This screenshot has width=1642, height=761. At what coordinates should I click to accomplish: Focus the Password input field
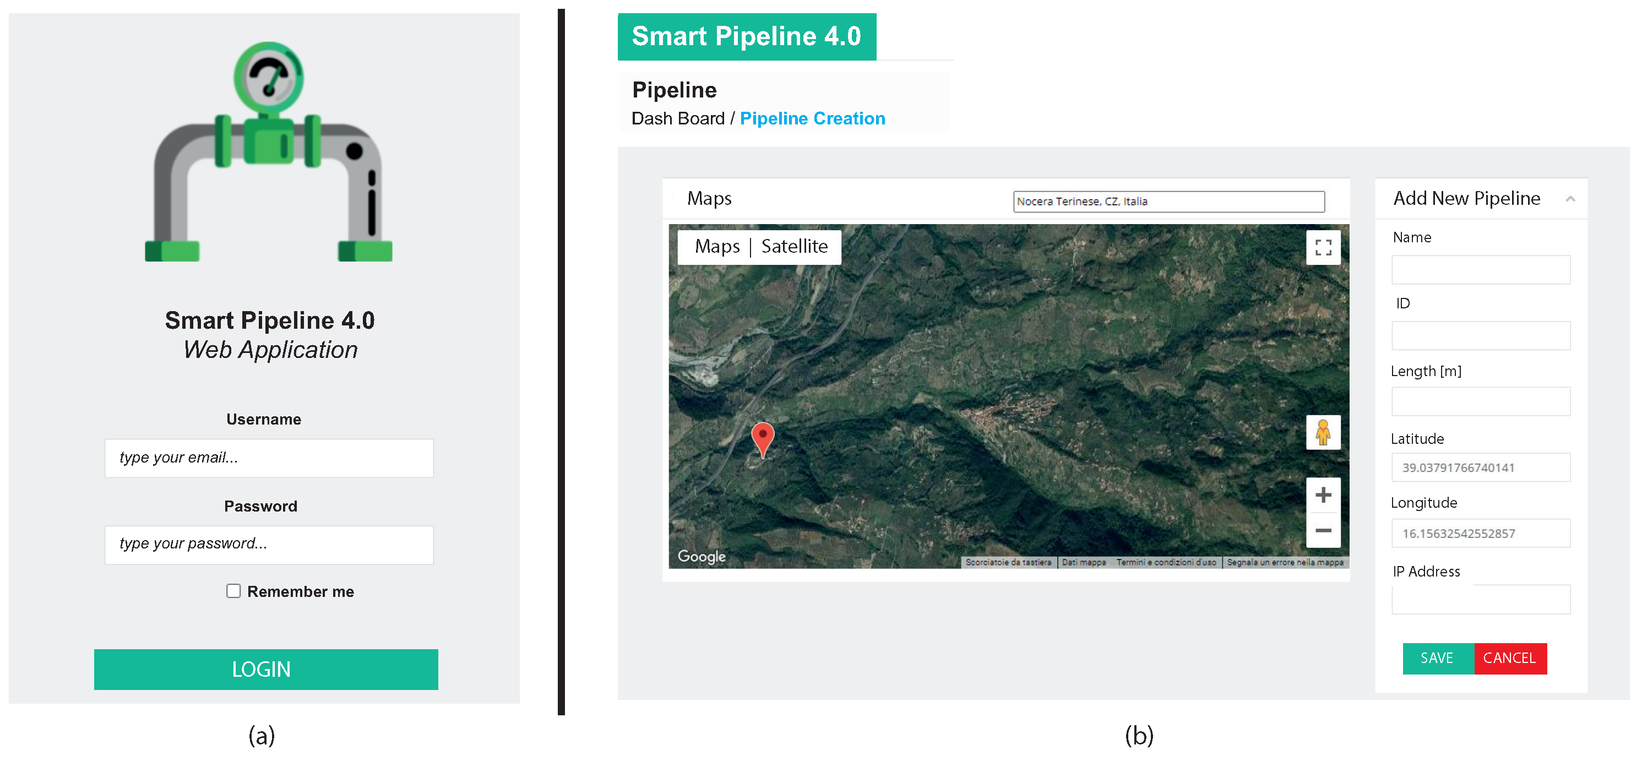coord(269,544)
